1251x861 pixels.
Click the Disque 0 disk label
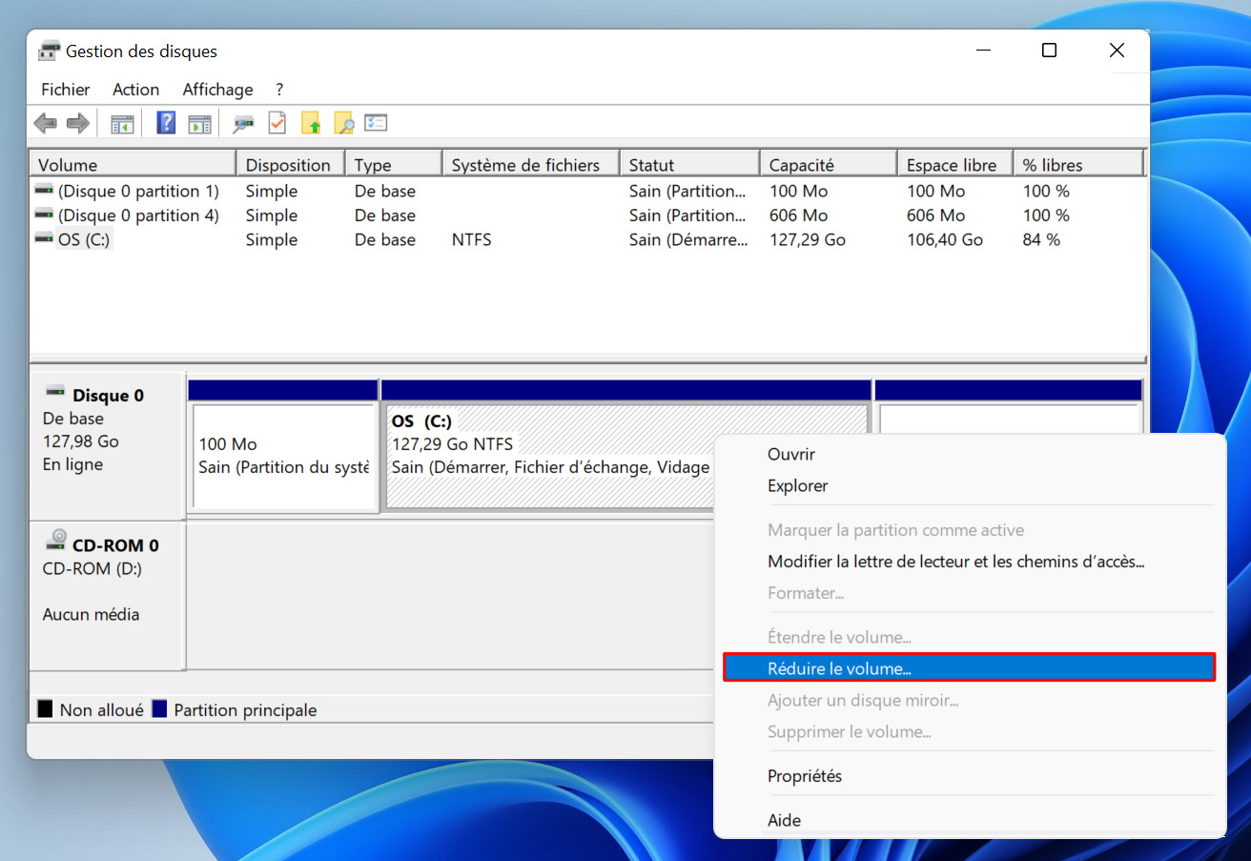point(108,395)
